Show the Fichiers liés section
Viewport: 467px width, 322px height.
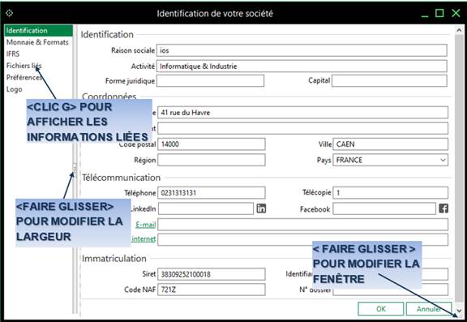coord(24,66)
